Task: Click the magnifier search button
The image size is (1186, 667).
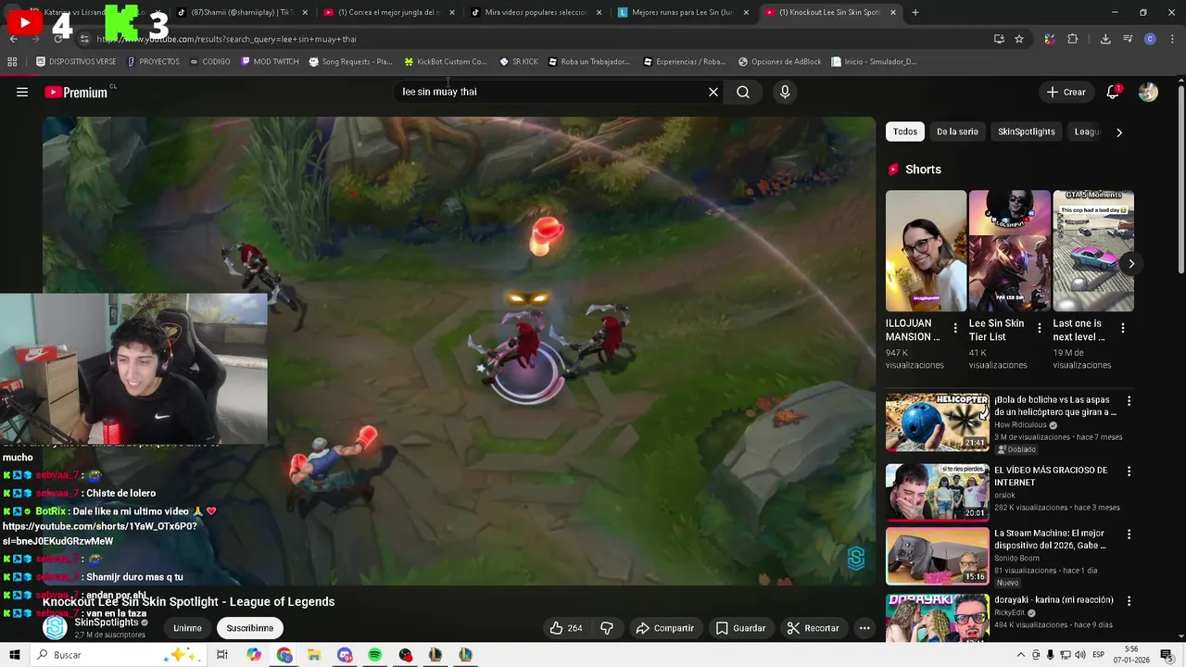Action: pos(743,92)
